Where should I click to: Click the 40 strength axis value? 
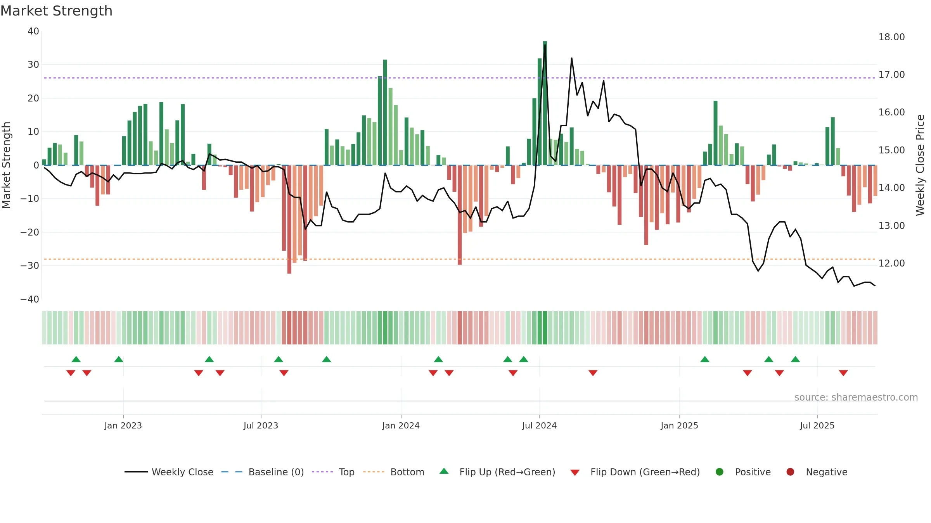33,31
